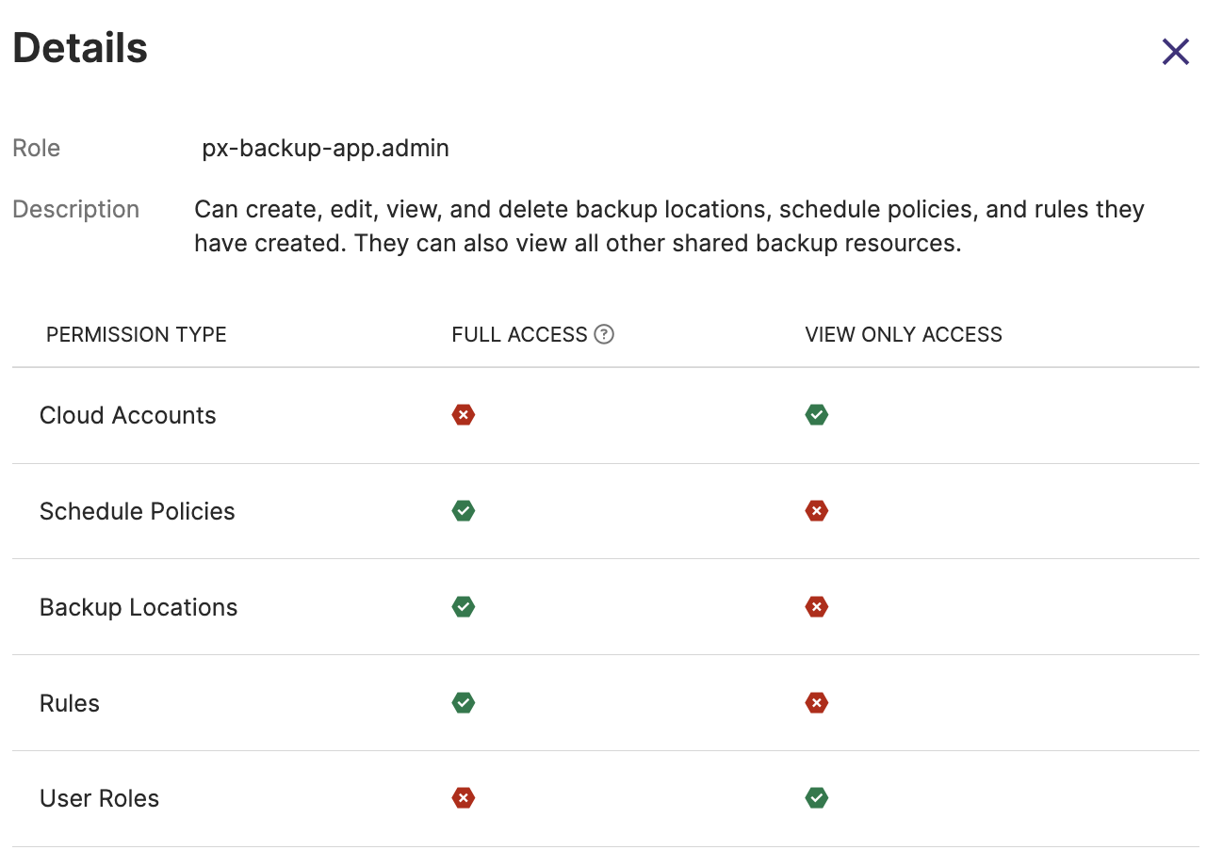The height and width of the screenshot is (866, 1223).
Task: Click the Permission Type column header
Action: (x=136, y=334)
